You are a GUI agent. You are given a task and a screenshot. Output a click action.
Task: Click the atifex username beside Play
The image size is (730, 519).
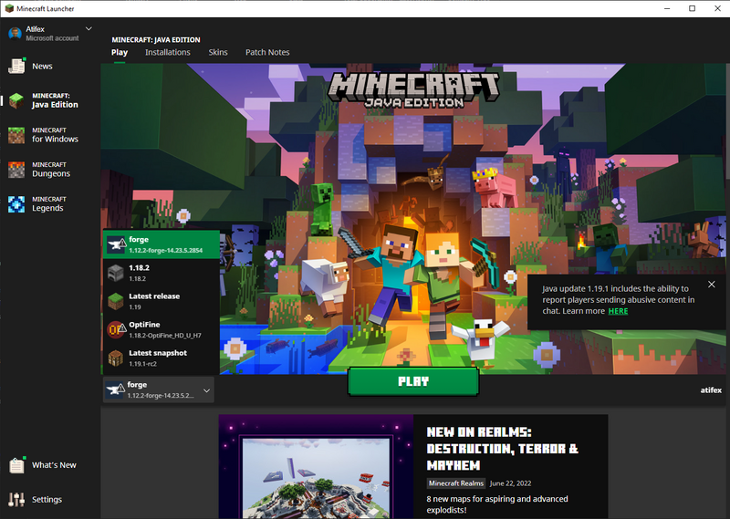[711, 390]
